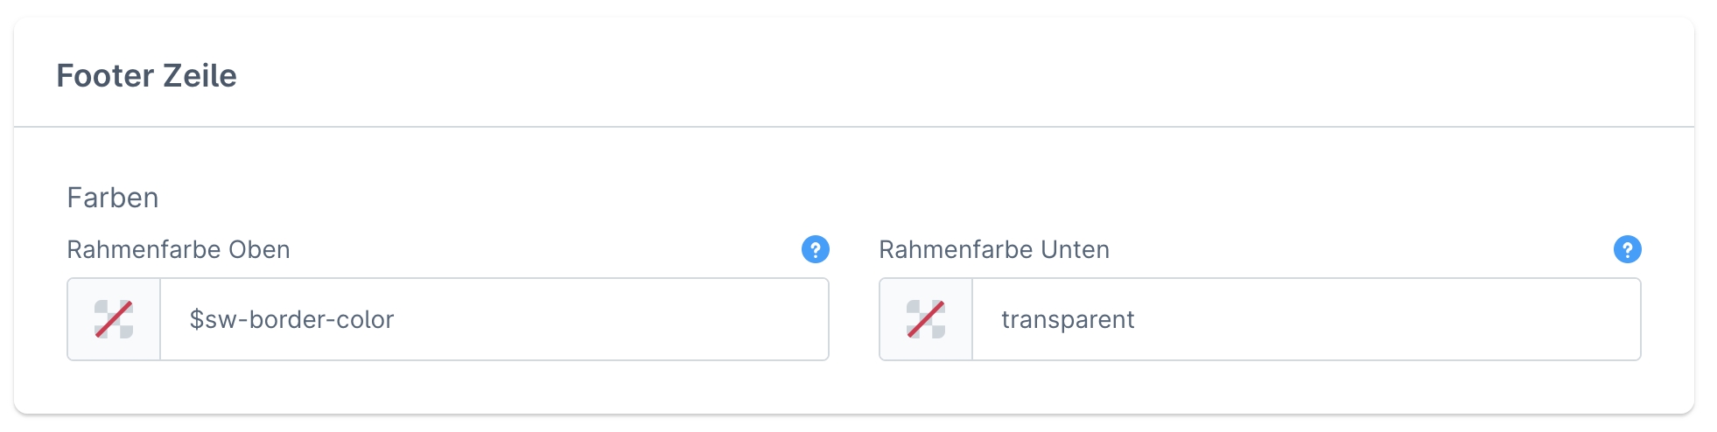Click the 'Rahmenfarbe Unten' field label

(994, 250)
